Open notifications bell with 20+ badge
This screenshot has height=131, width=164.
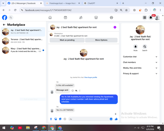click(x=151, y=17)
